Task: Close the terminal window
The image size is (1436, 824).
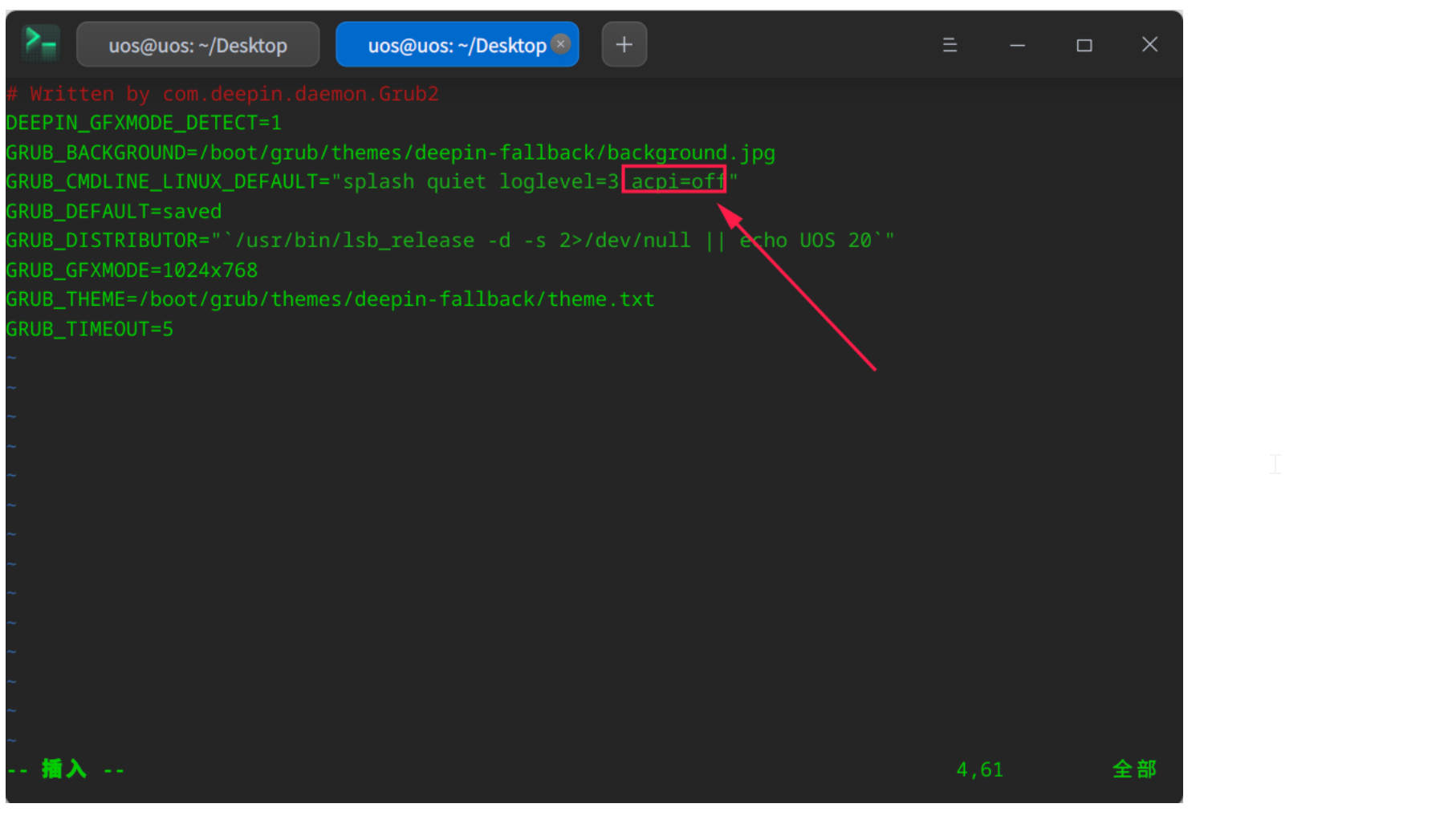Action: click(1149, 45)
